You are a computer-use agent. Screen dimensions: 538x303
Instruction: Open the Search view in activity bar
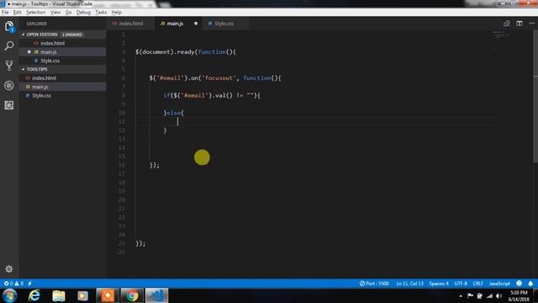(9, 45)
